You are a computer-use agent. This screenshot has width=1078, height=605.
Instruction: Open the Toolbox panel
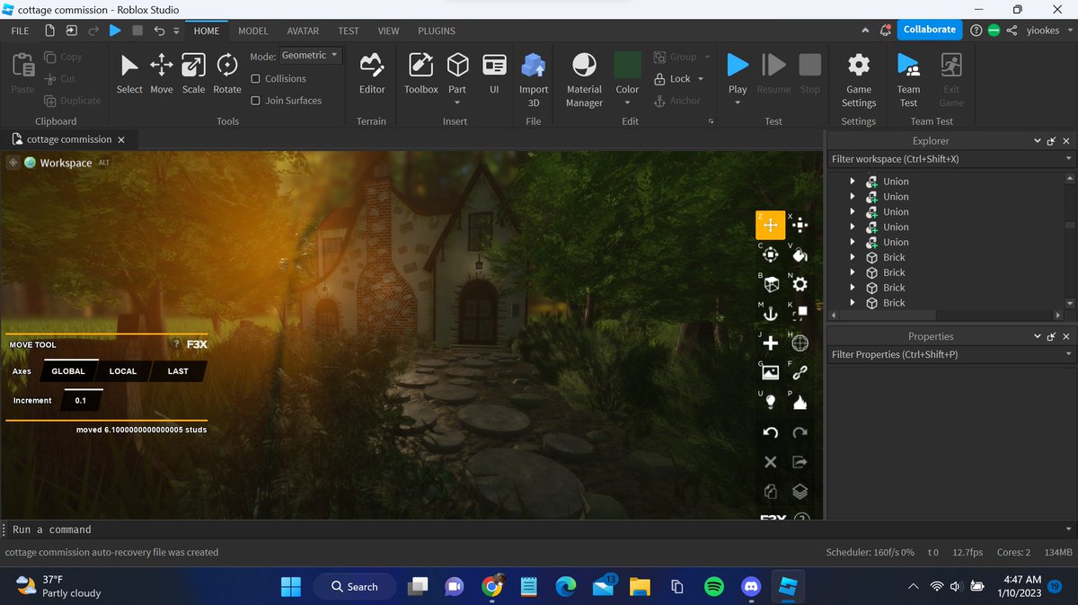coord(420,74)
